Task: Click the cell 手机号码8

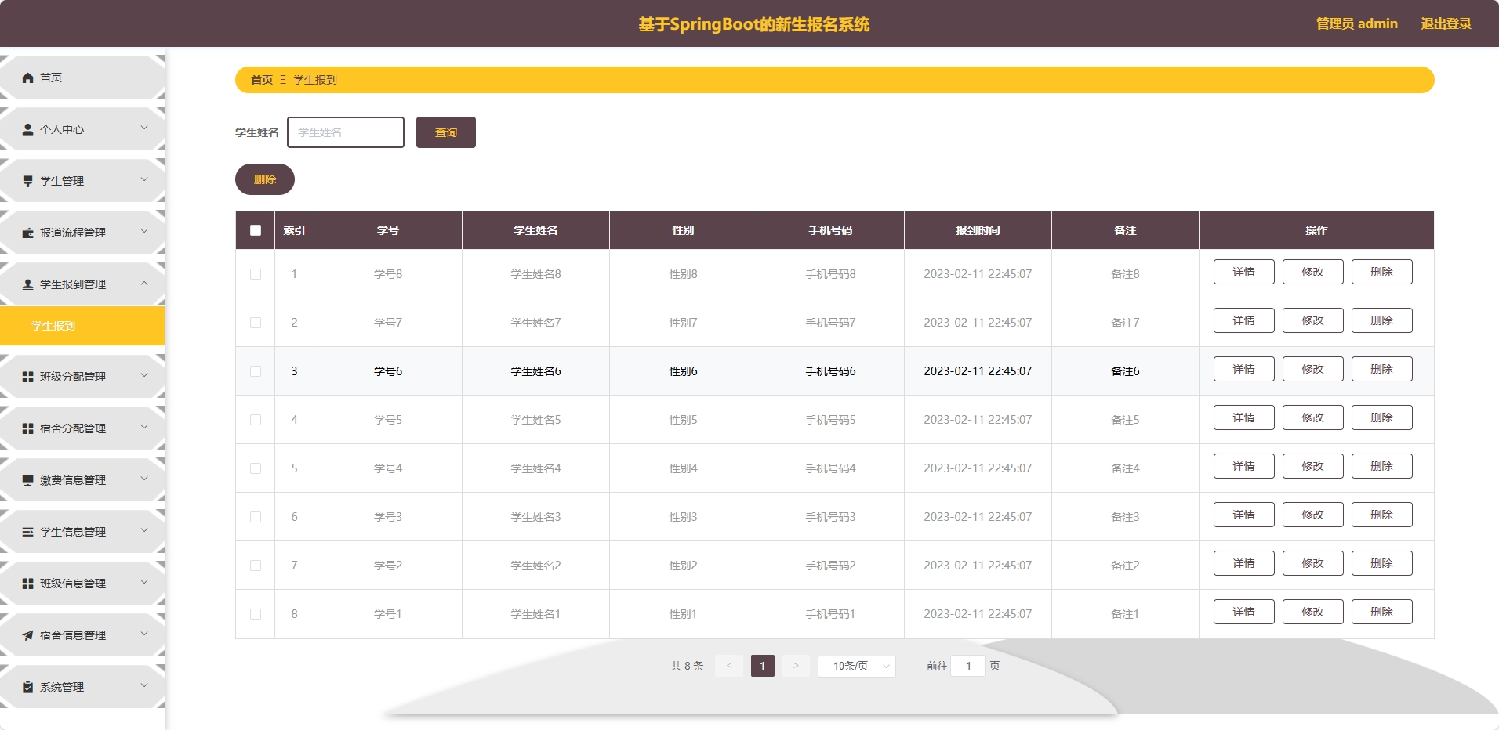Action: tap(830, 274)
